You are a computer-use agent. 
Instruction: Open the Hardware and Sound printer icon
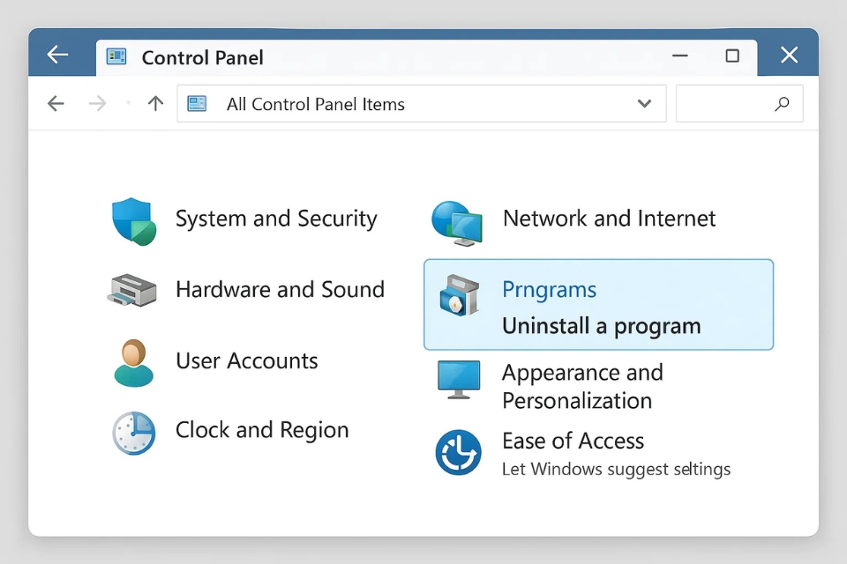(132, 290)
